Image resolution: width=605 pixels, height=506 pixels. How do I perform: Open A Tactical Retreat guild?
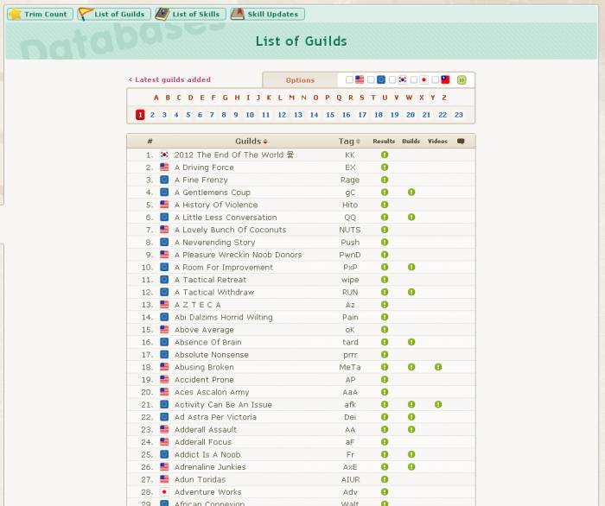210,280
